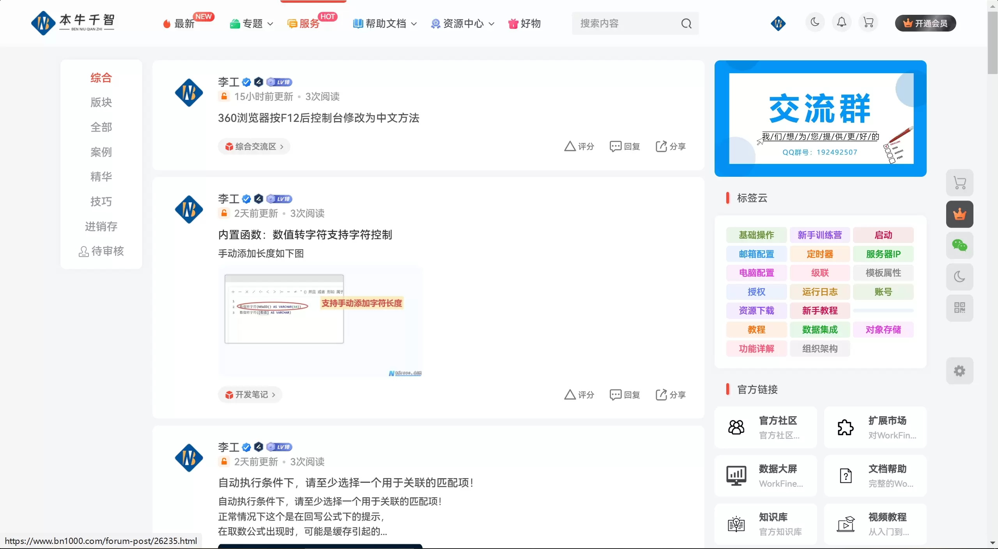Click the 交流群 QQ group banner

coord(820,118)
